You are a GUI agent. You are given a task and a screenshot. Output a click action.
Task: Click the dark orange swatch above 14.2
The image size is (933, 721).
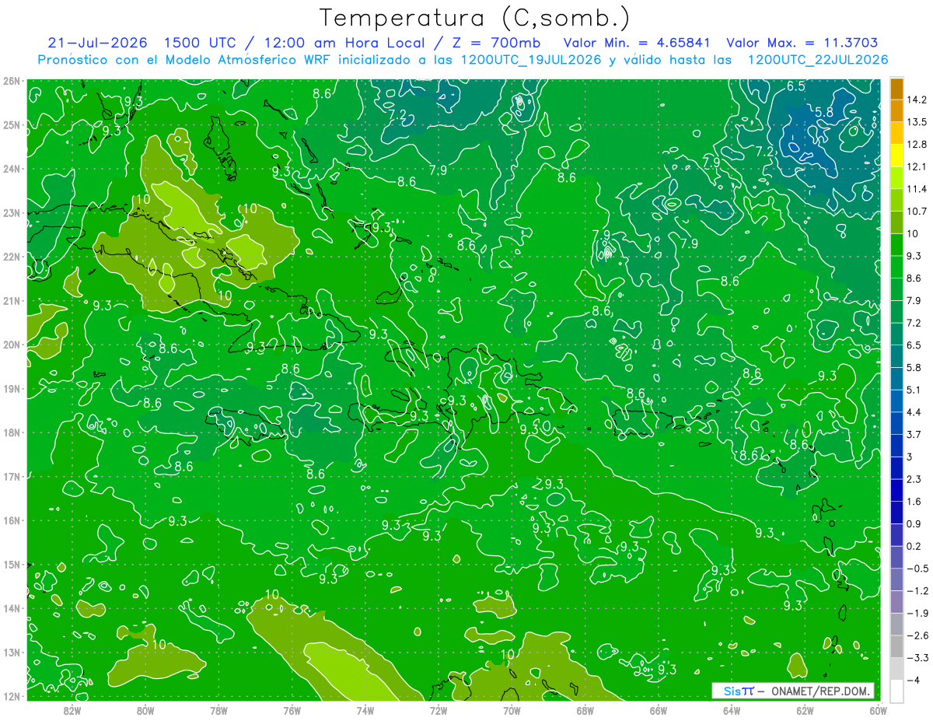click(896, 89)
